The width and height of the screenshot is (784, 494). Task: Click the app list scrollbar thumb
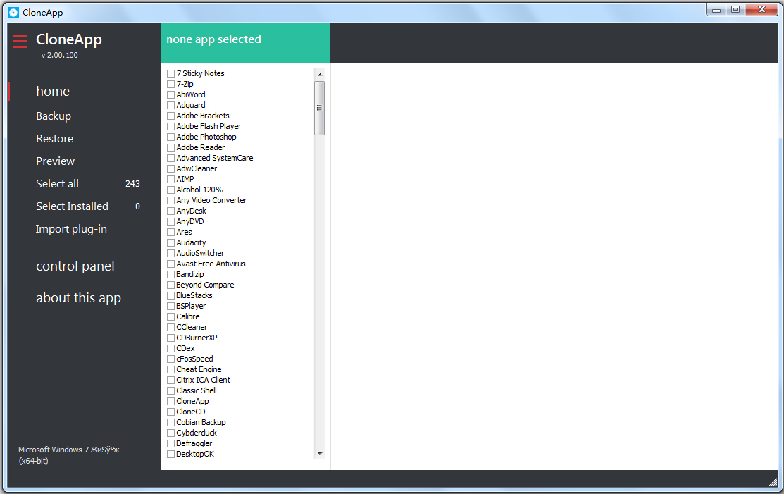click(x=320, y=108)
